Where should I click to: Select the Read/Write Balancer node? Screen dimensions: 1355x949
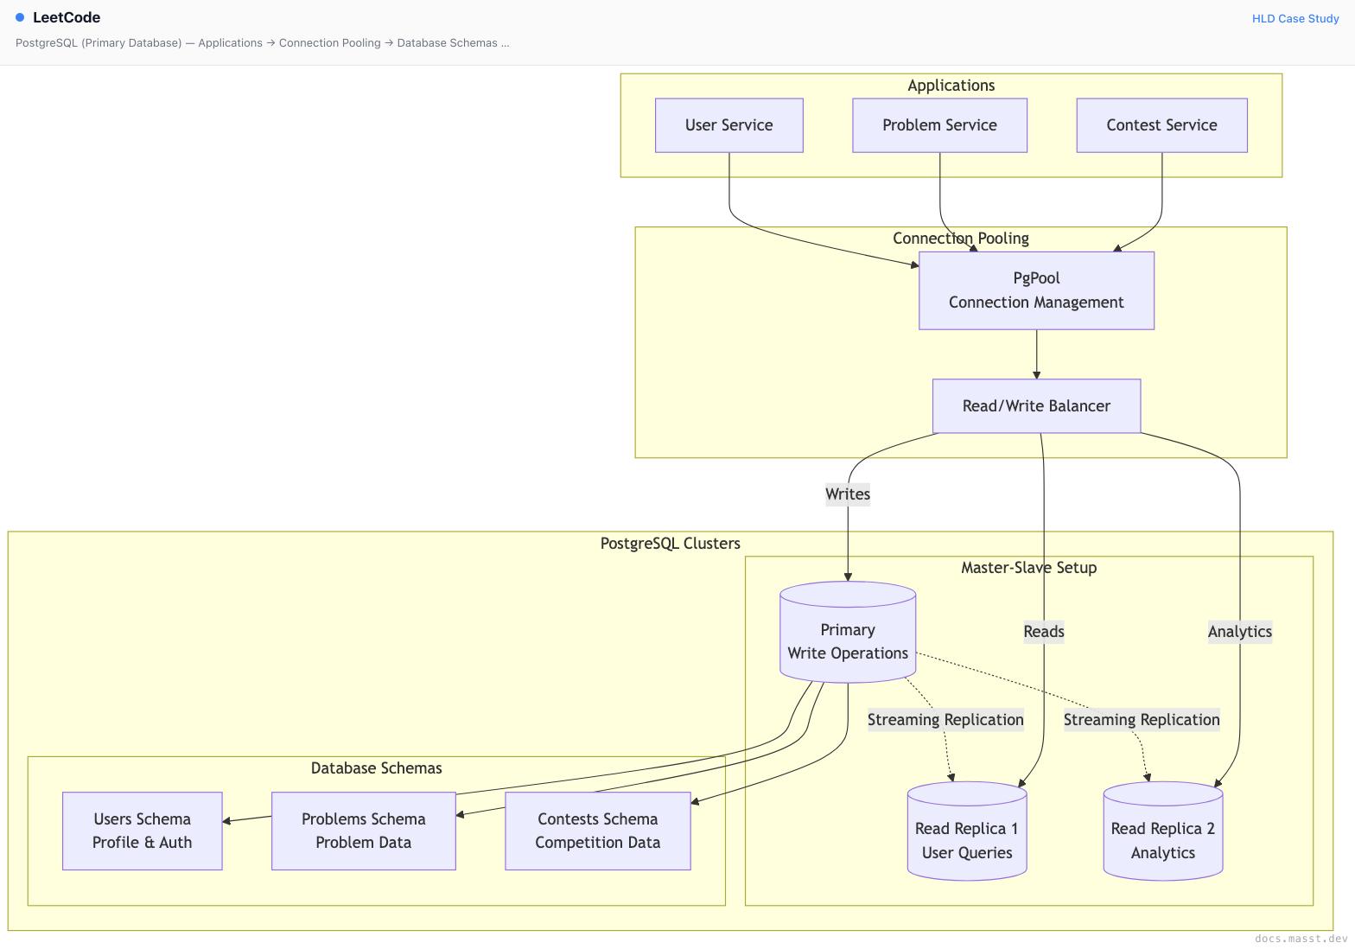1037,406
